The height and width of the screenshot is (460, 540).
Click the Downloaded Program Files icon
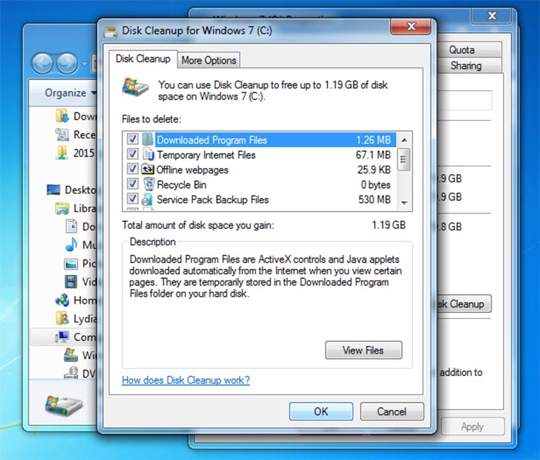coord(147,139)
